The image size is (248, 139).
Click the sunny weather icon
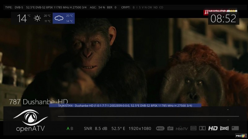pyautogui.click(x=38, y=18)
